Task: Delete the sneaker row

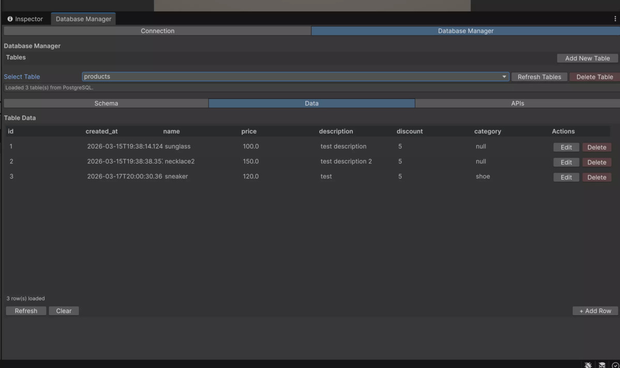Action: [597, 177]
